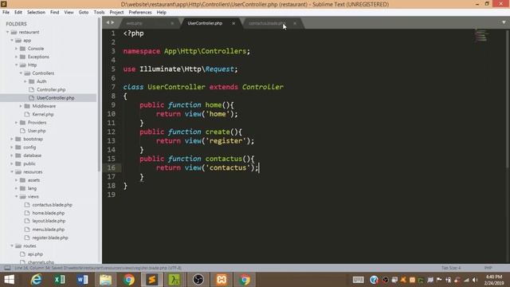Expand the Providers folder arrow

[x=16, y=123]
